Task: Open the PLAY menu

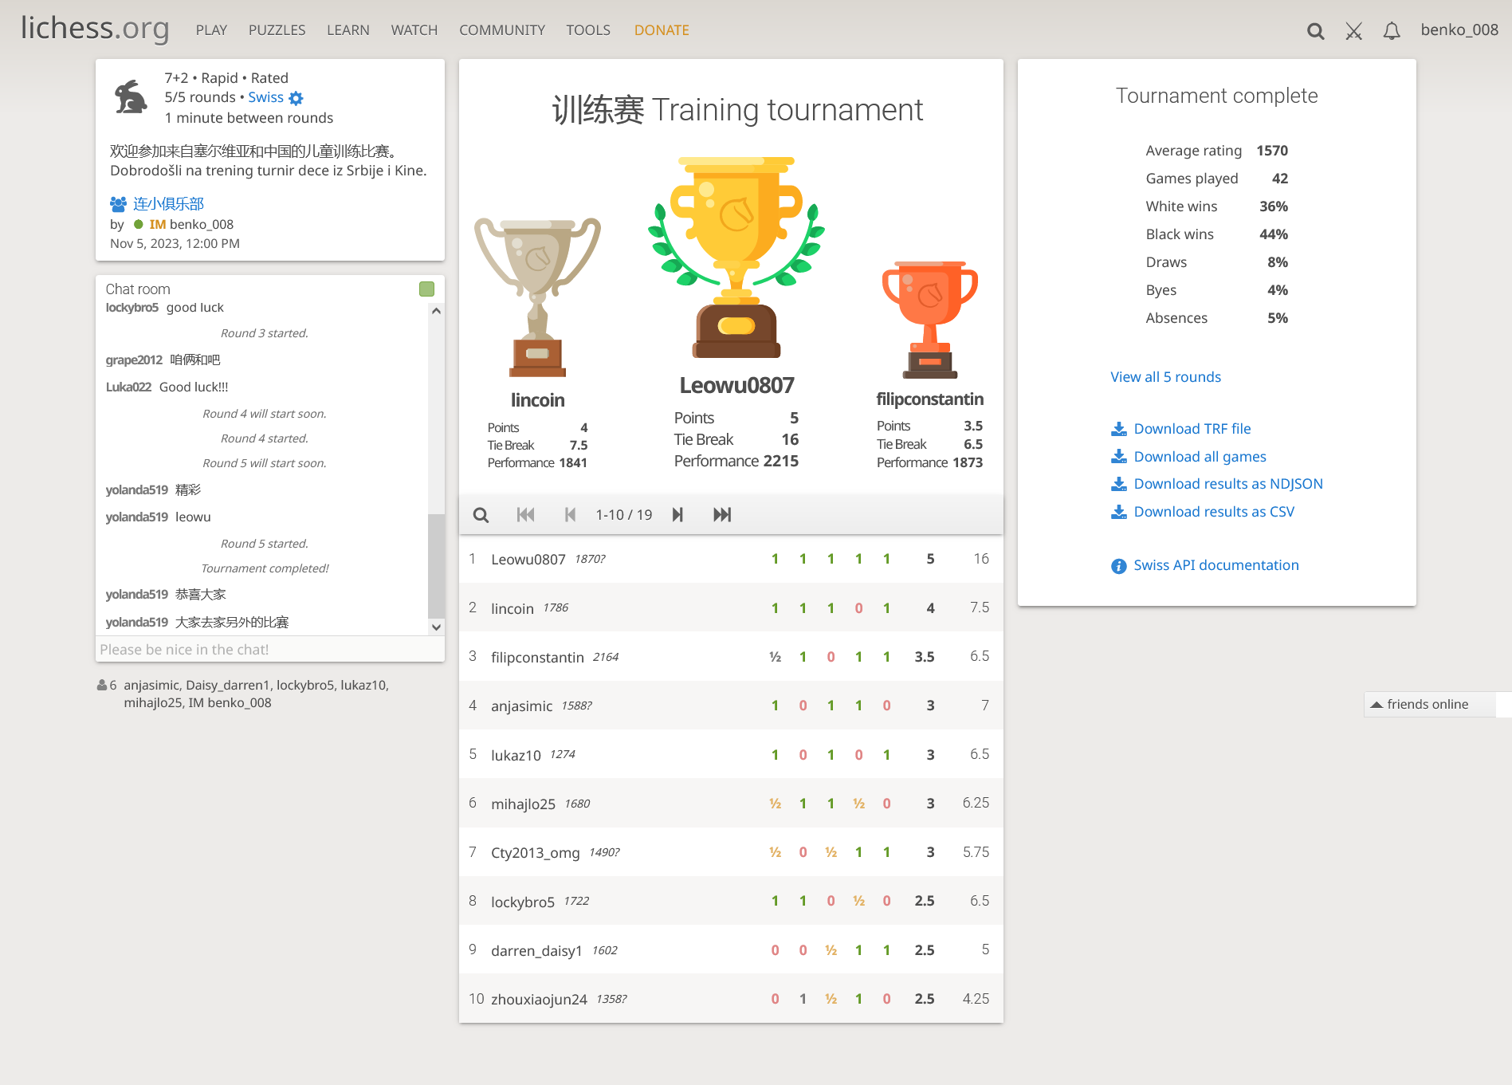Action: [211, 30]
